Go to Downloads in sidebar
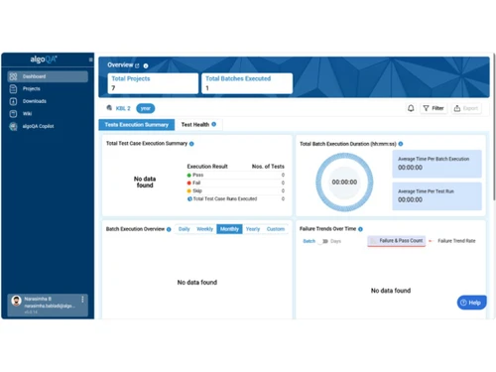Viewport: 496px width, 372px height. 48,101
